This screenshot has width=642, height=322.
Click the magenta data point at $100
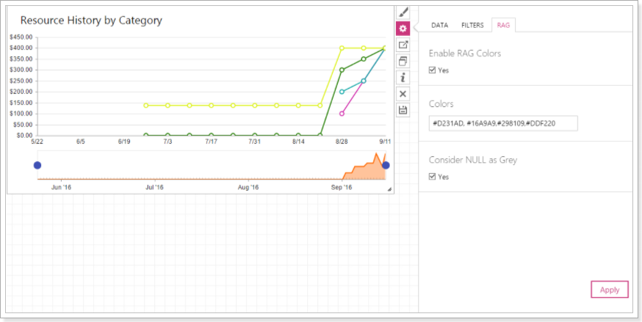(x=342, y=114)
